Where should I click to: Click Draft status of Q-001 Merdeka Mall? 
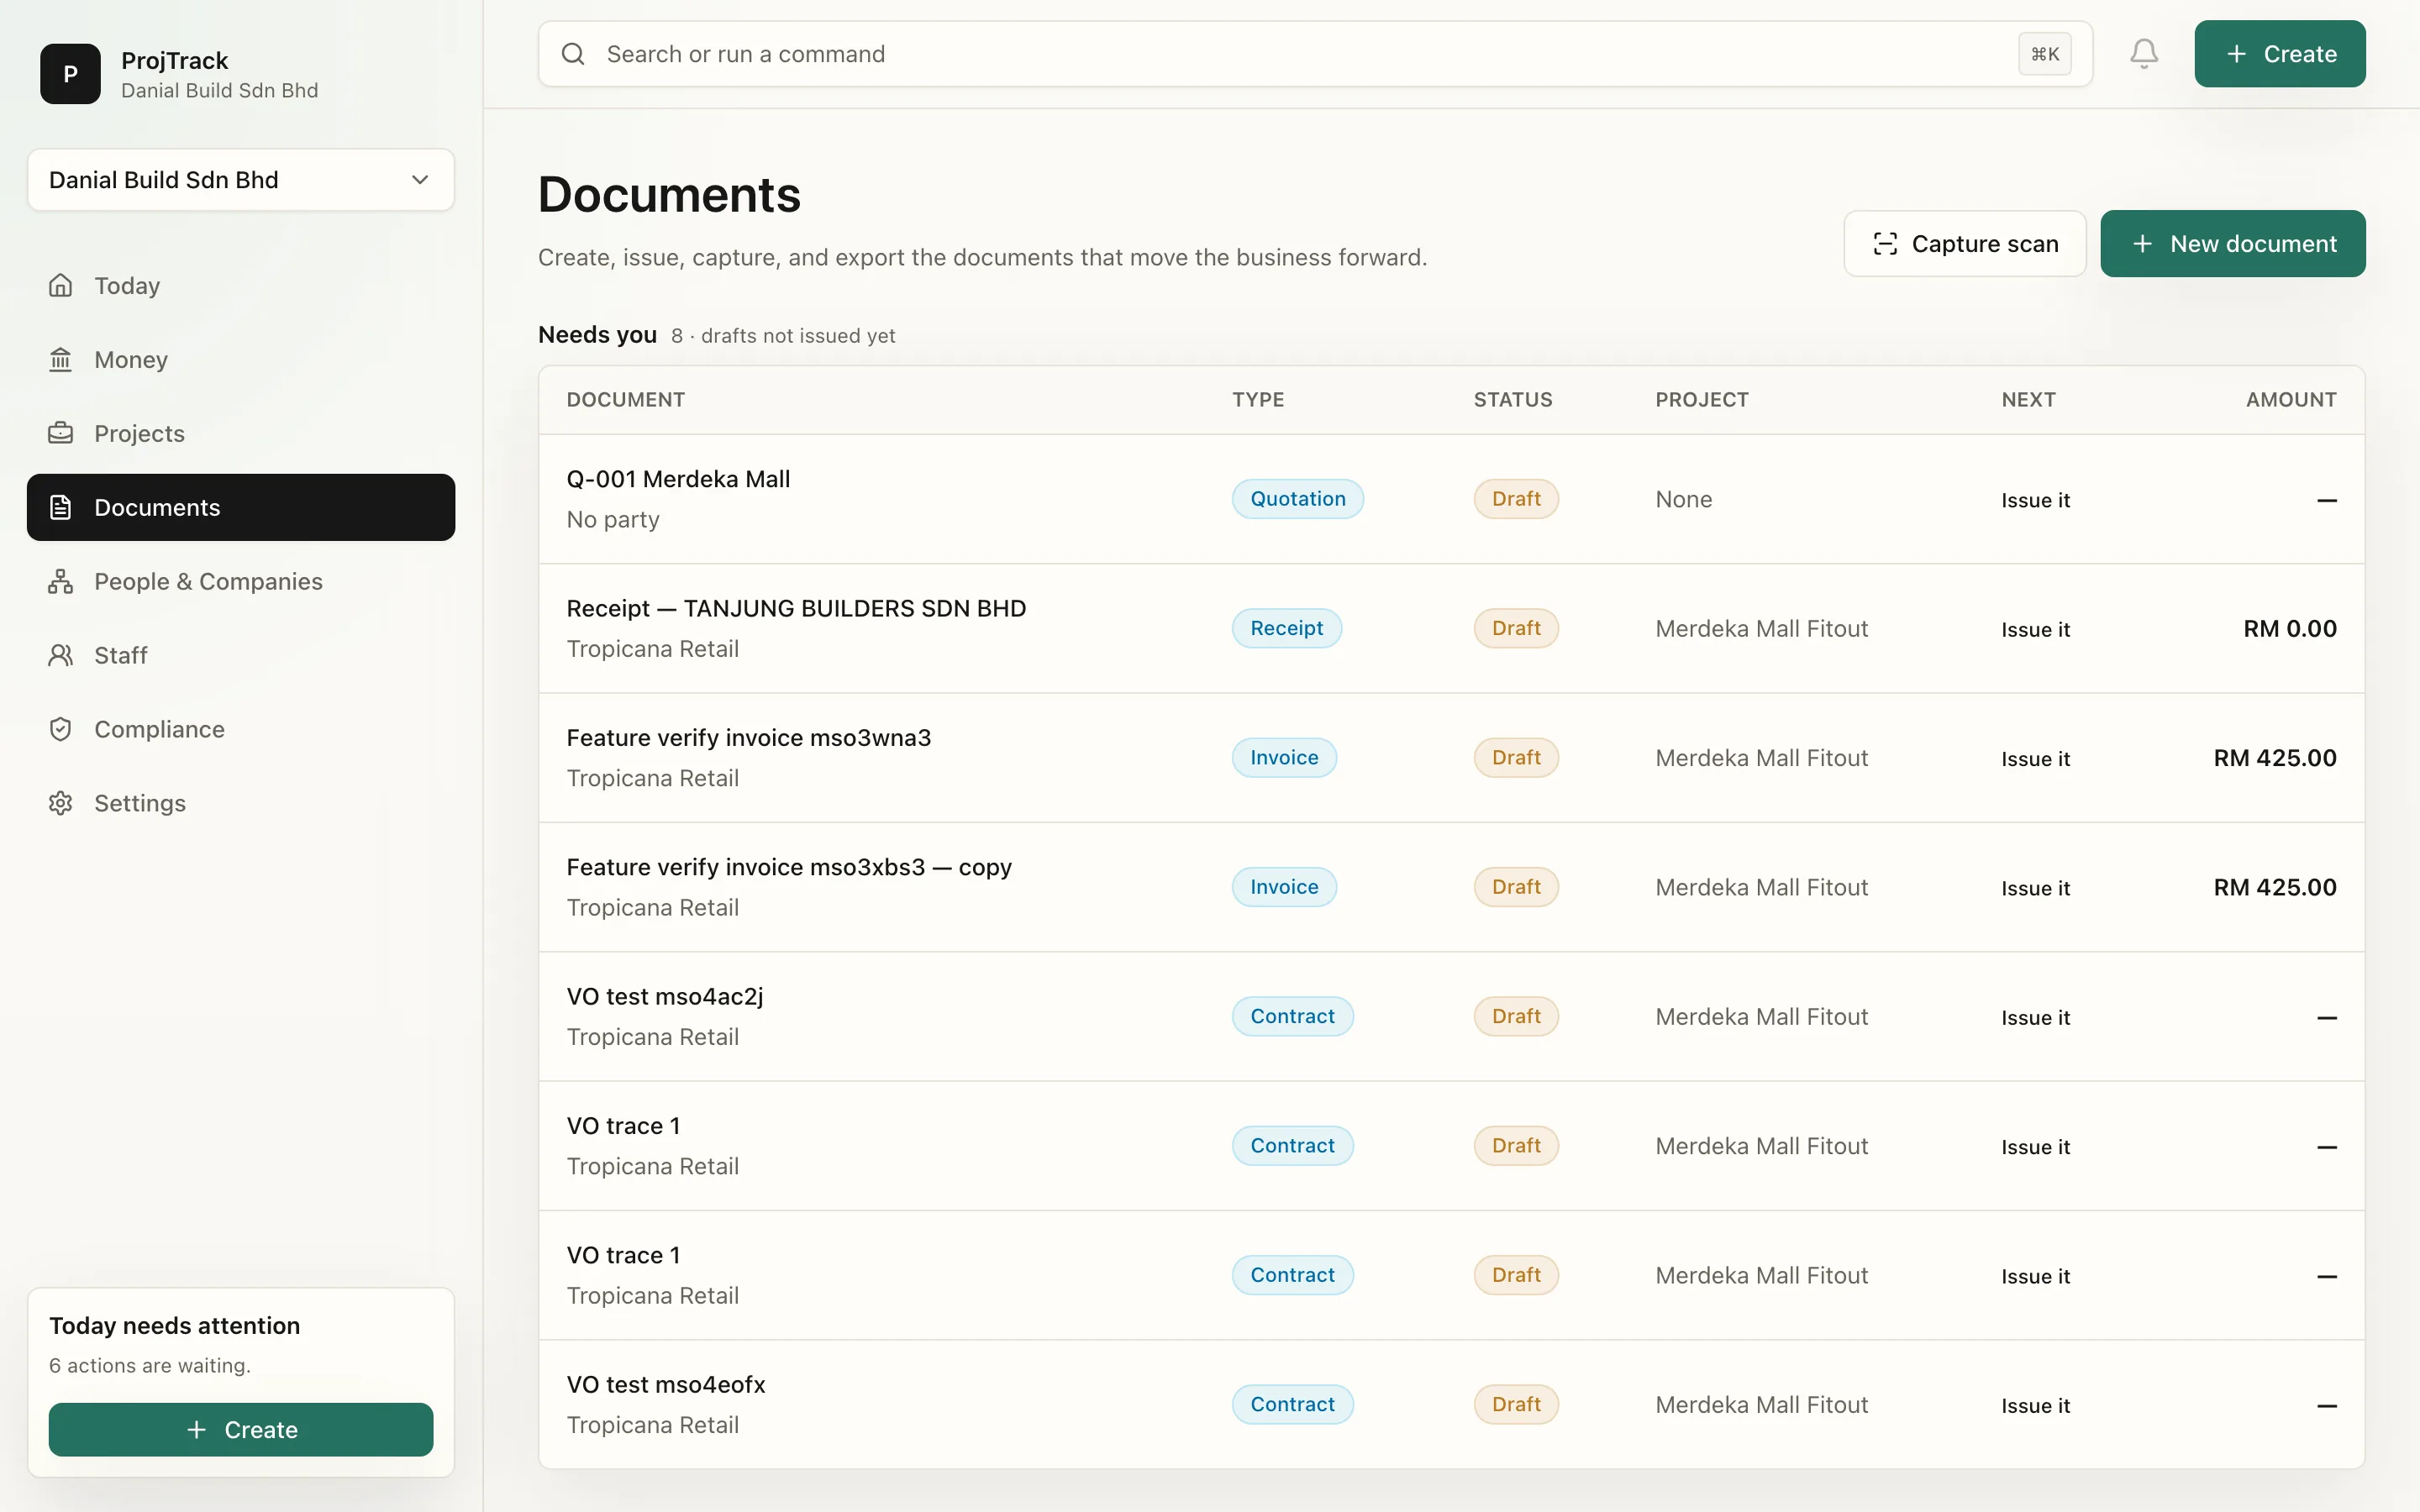tap(1516, 499)
